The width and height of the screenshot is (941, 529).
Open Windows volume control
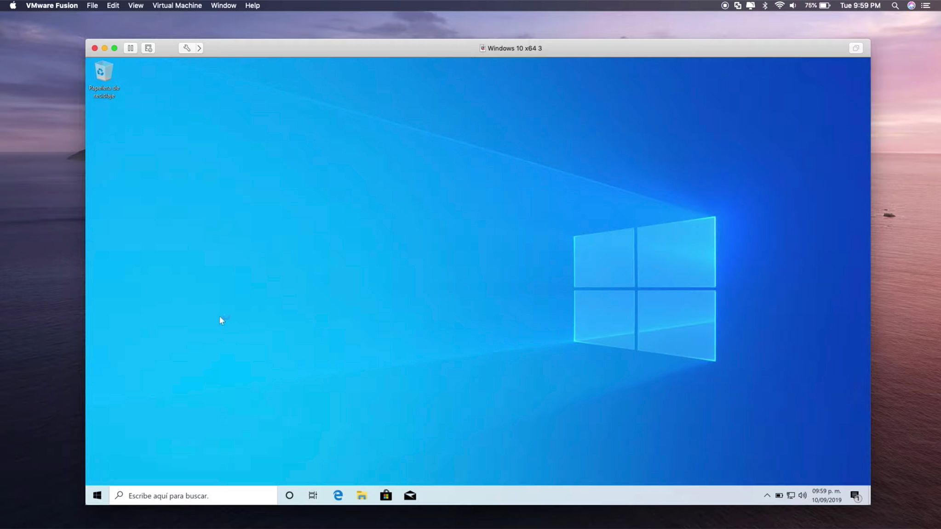(803, 495)
